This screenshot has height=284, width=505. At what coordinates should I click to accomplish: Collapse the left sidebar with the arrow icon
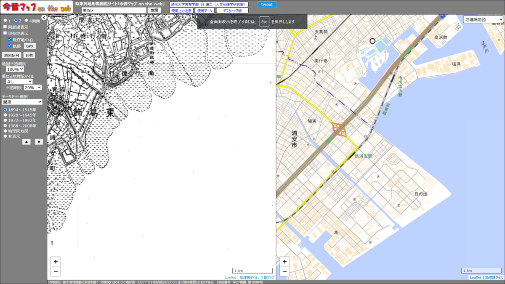[44, 18]
